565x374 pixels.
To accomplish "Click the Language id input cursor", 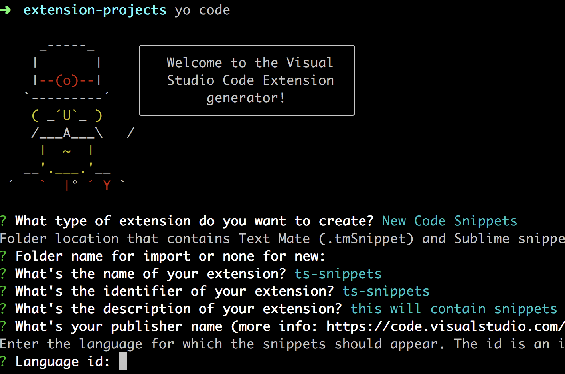I will click(x=123, y=361).
